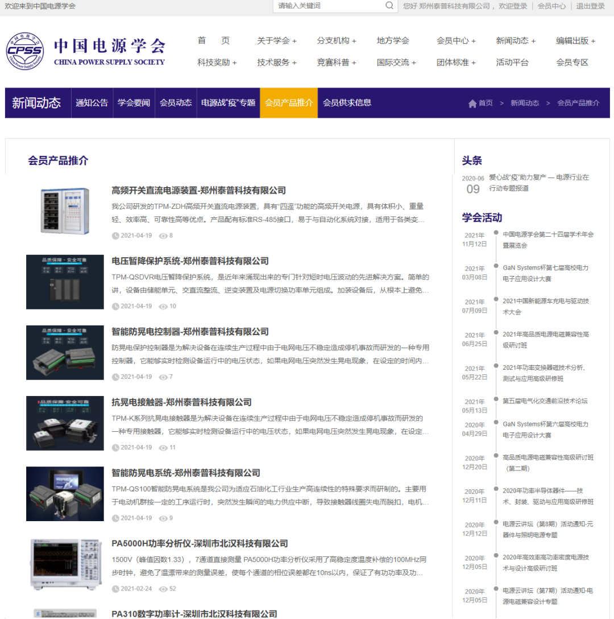Click the CPSS society logo

tap(25, 51)
